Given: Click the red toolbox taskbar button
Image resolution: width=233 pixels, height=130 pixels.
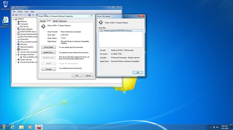Looking at the screenshot, I should 39,127.
